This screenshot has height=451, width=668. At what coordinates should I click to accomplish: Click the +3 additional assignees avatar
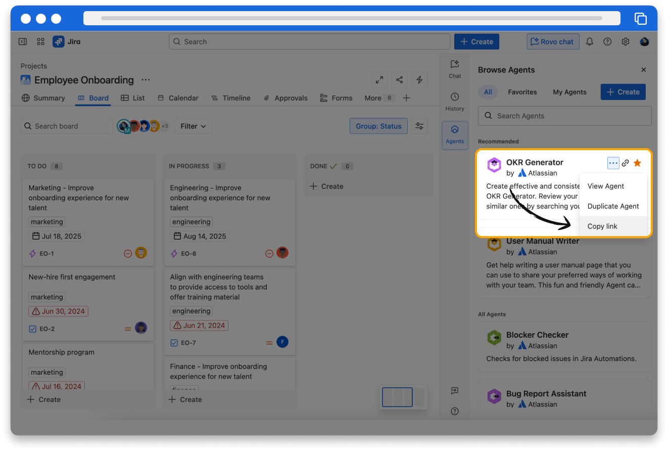(164, 126)
